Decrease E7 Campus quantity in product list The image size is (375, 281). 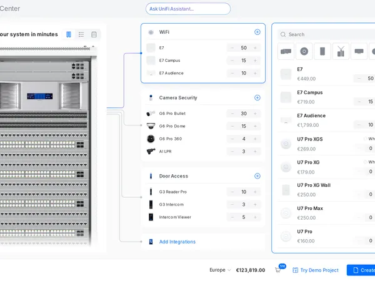pos(359,102)
